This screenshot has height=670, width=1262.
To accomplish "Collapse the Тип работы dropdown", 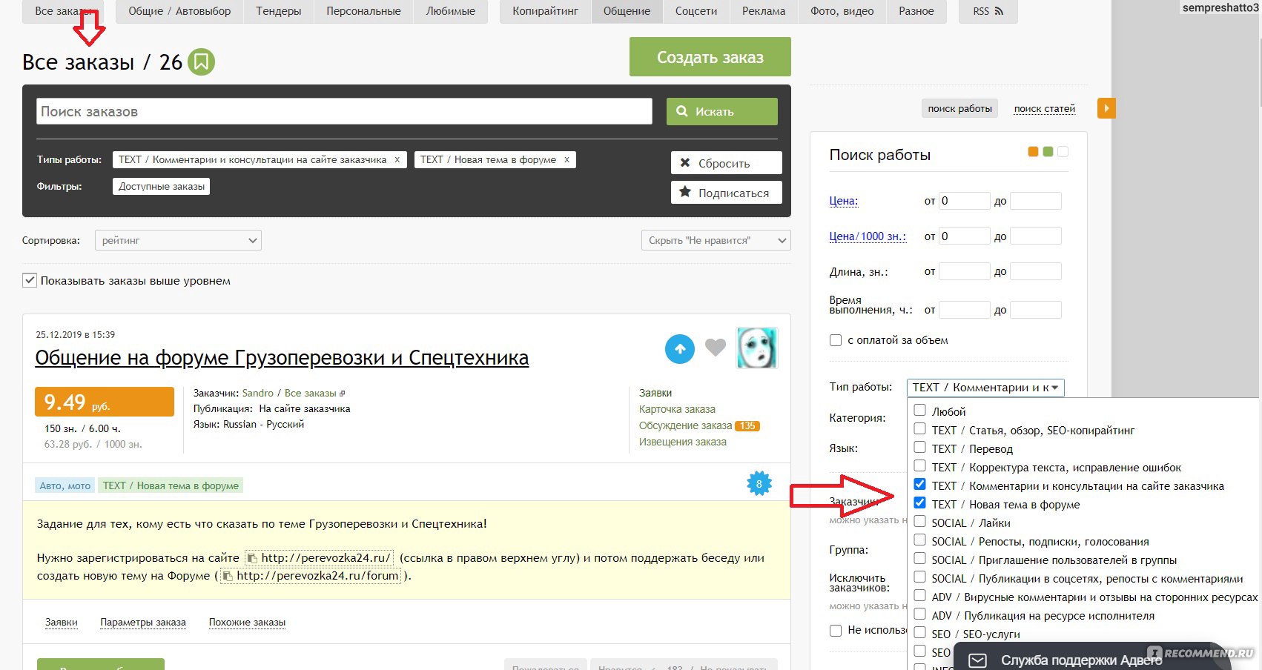I will (x=985, y=387).
